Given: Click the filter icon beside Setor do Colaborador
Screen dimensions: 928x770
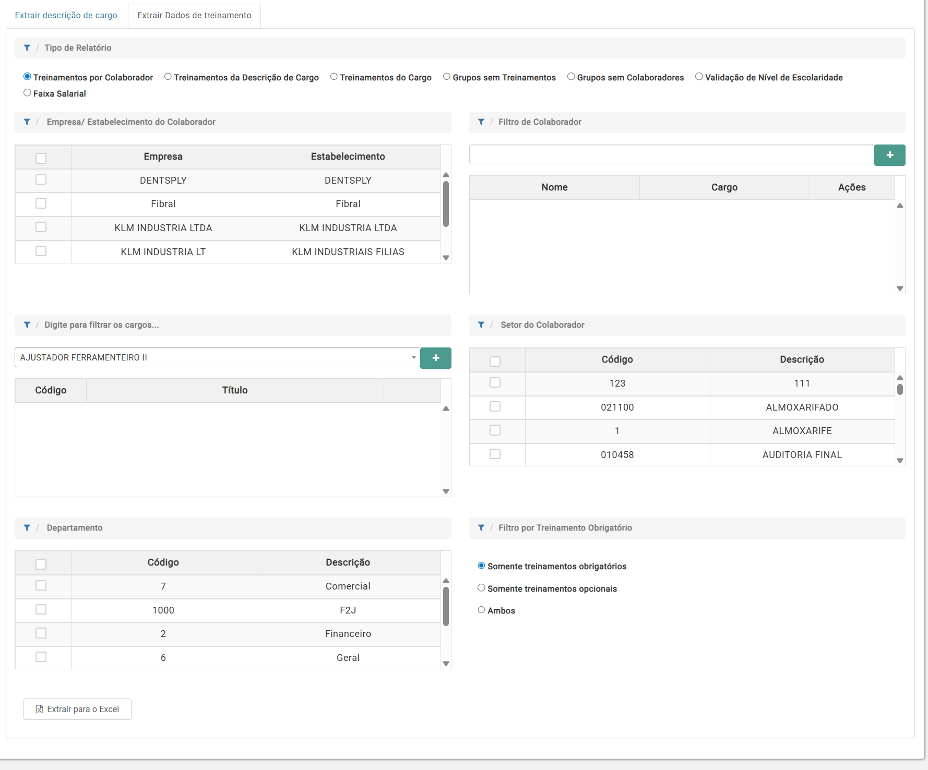Looking at the screenshot, I should pyautogui.click(x=481, y=325).
